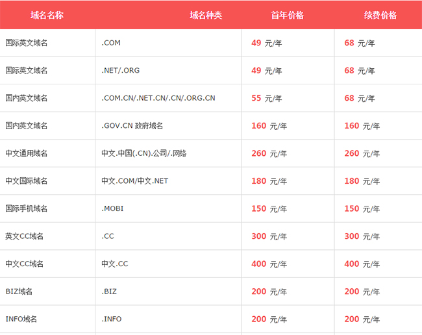422x335 pixels.
Task: Select the .INFO domain type cell
Action: click(111, 319)
